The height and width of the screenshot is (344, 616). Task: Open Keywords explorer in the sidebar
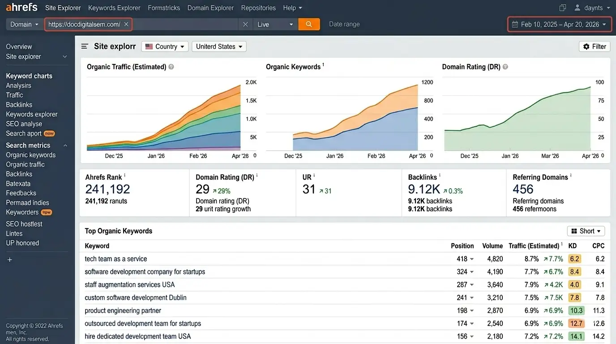tap(32, 114)
